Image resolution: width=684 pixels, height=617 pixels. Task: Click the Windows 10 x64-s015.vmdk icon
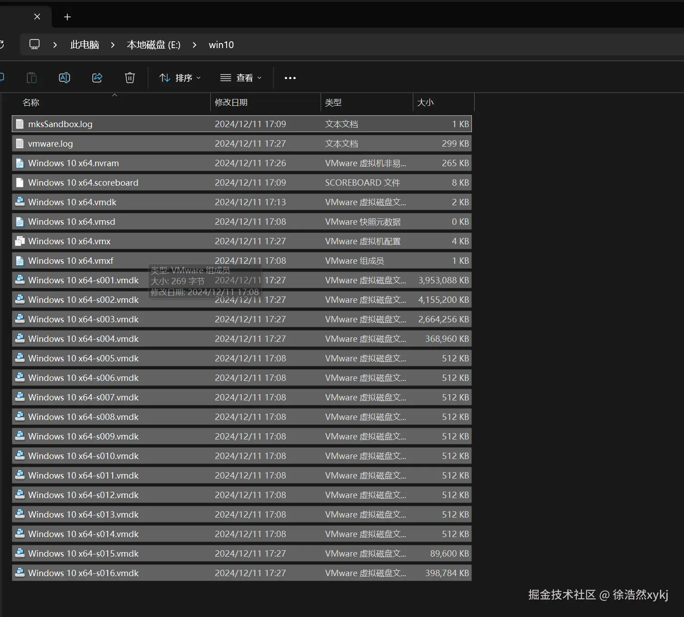20,553
